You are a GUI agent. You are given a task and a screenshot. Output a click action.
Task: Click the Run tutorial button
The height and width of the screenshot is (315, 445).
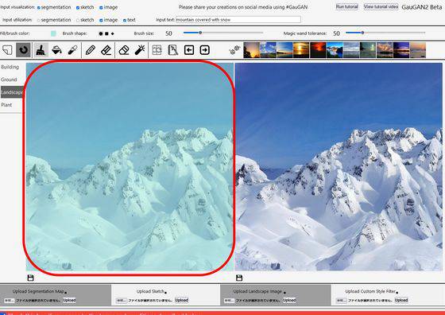346,6
